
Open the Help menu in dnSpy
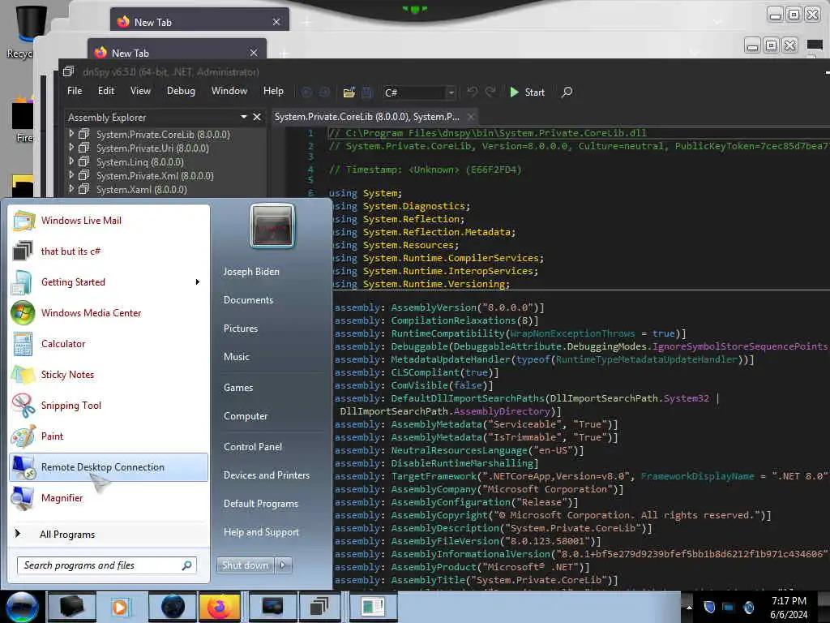pyautogui.click(x=273, y=91)
